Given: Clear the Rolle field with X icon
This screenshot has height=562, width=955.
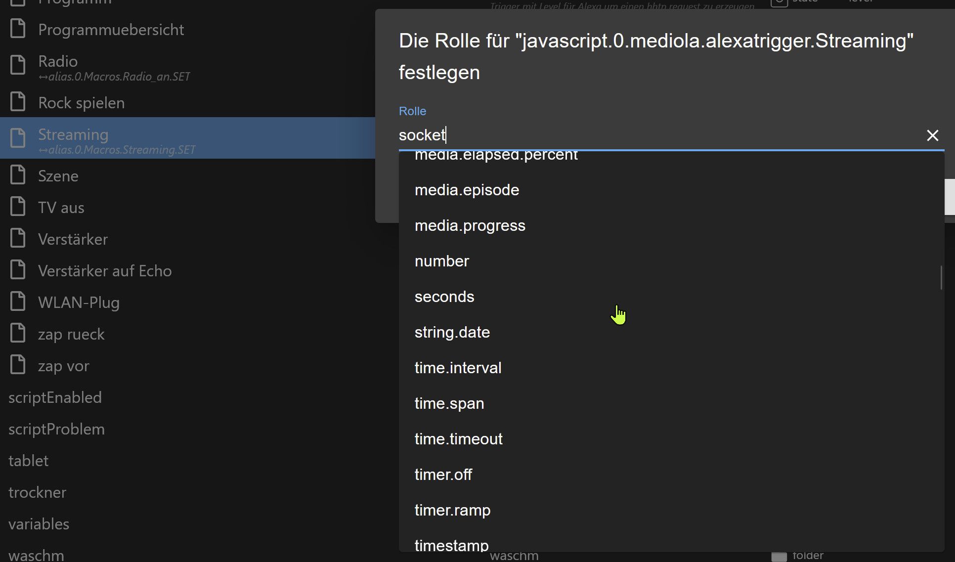Looking at the screenshot, I should 932,135.
